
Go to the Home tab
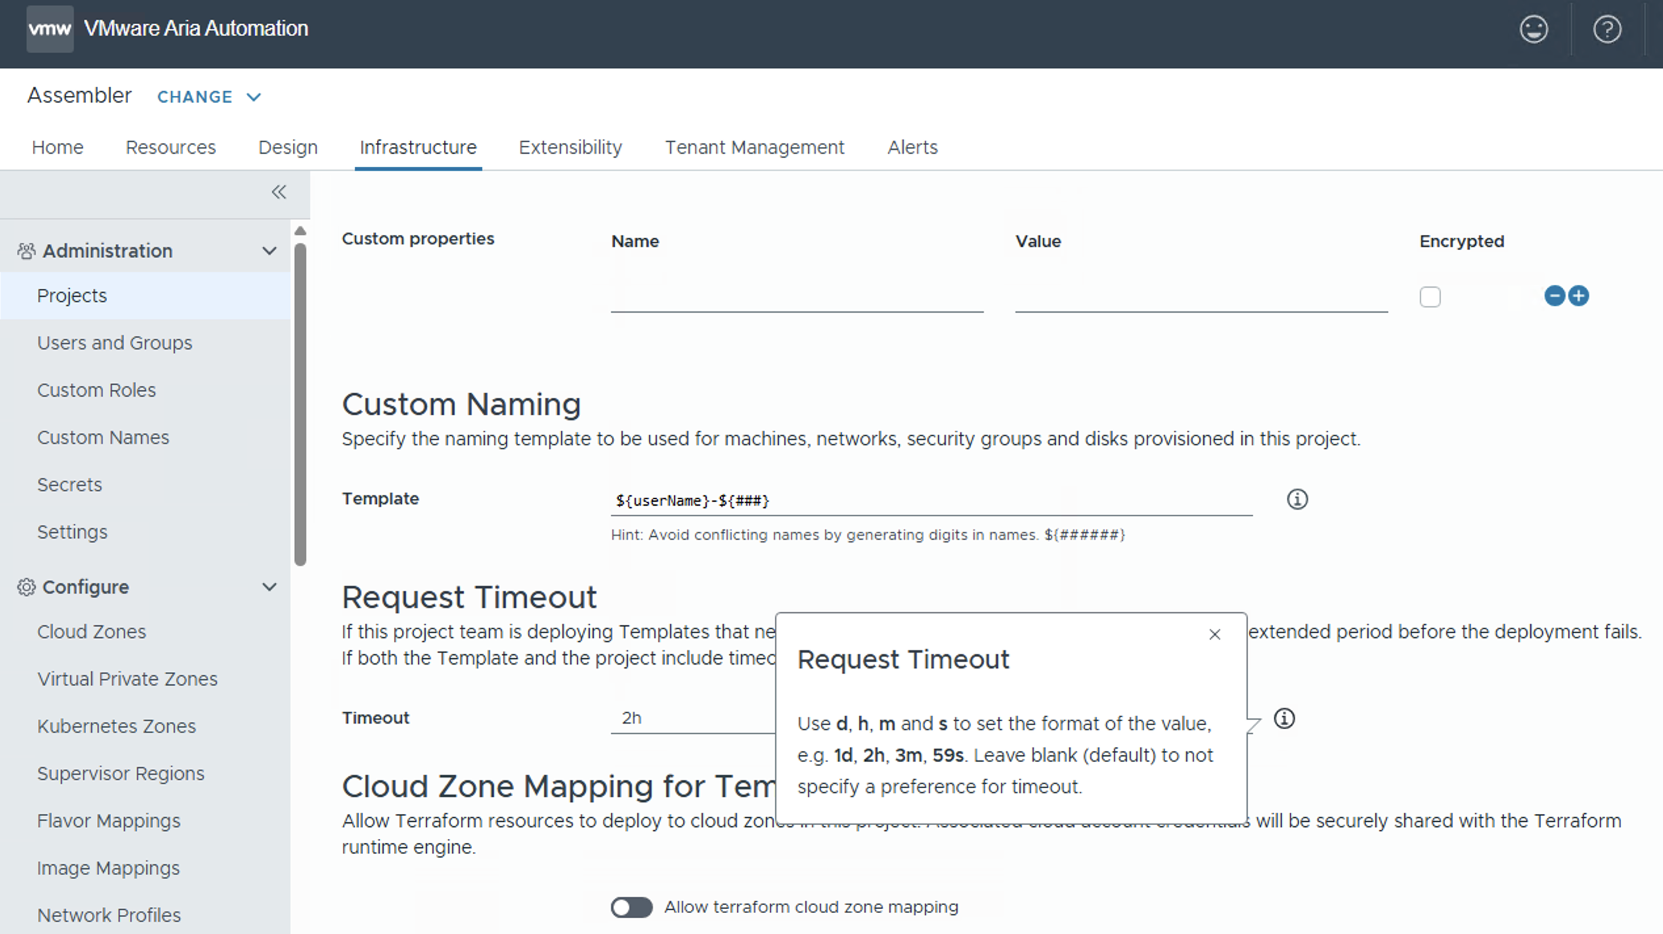[x=58, y=147]
